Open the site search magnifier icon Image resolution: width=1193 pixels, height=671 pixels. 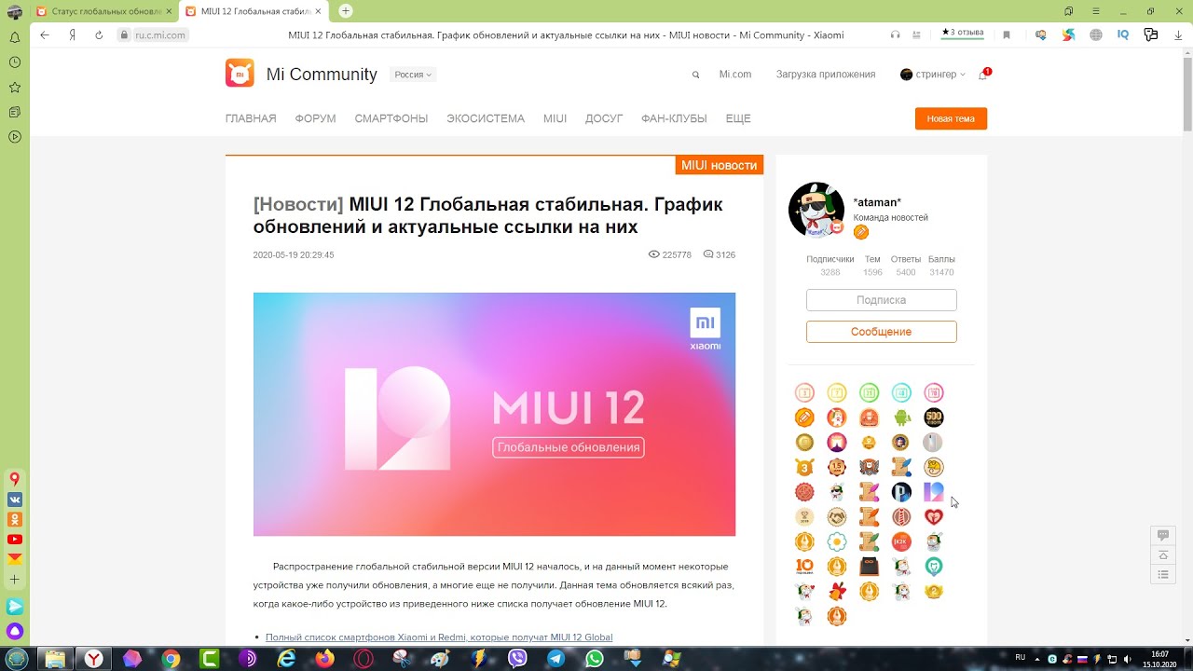click(x=695, y=75)
